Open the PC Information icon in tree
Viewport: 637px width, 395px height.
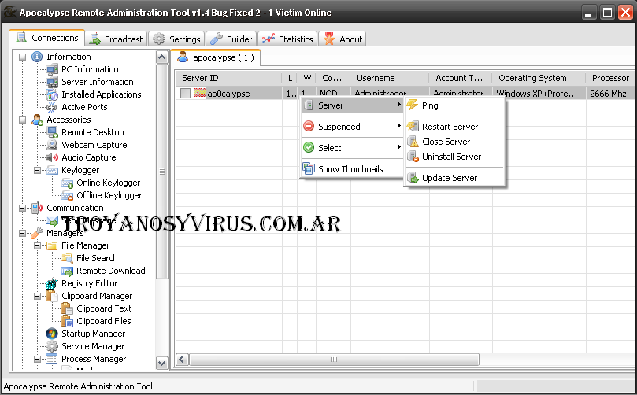(52, 69)
